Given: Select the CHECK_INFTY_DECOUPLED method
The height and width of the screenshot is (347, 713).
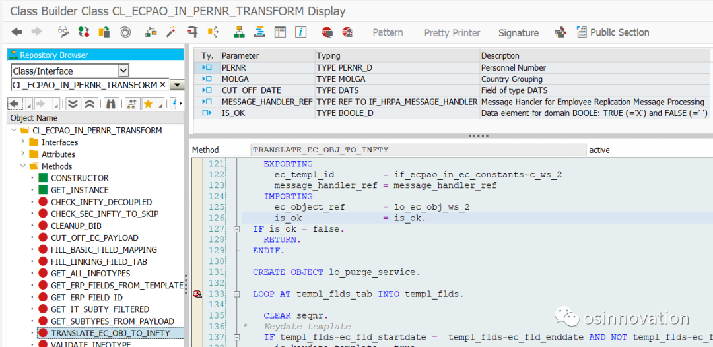Looking at the screenshot, I should (x=102, y=202).
